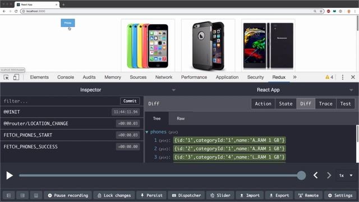Open the colorful iPhone 5c product image
The width and height of the screenshot is (359, 202).
[148, 45]
